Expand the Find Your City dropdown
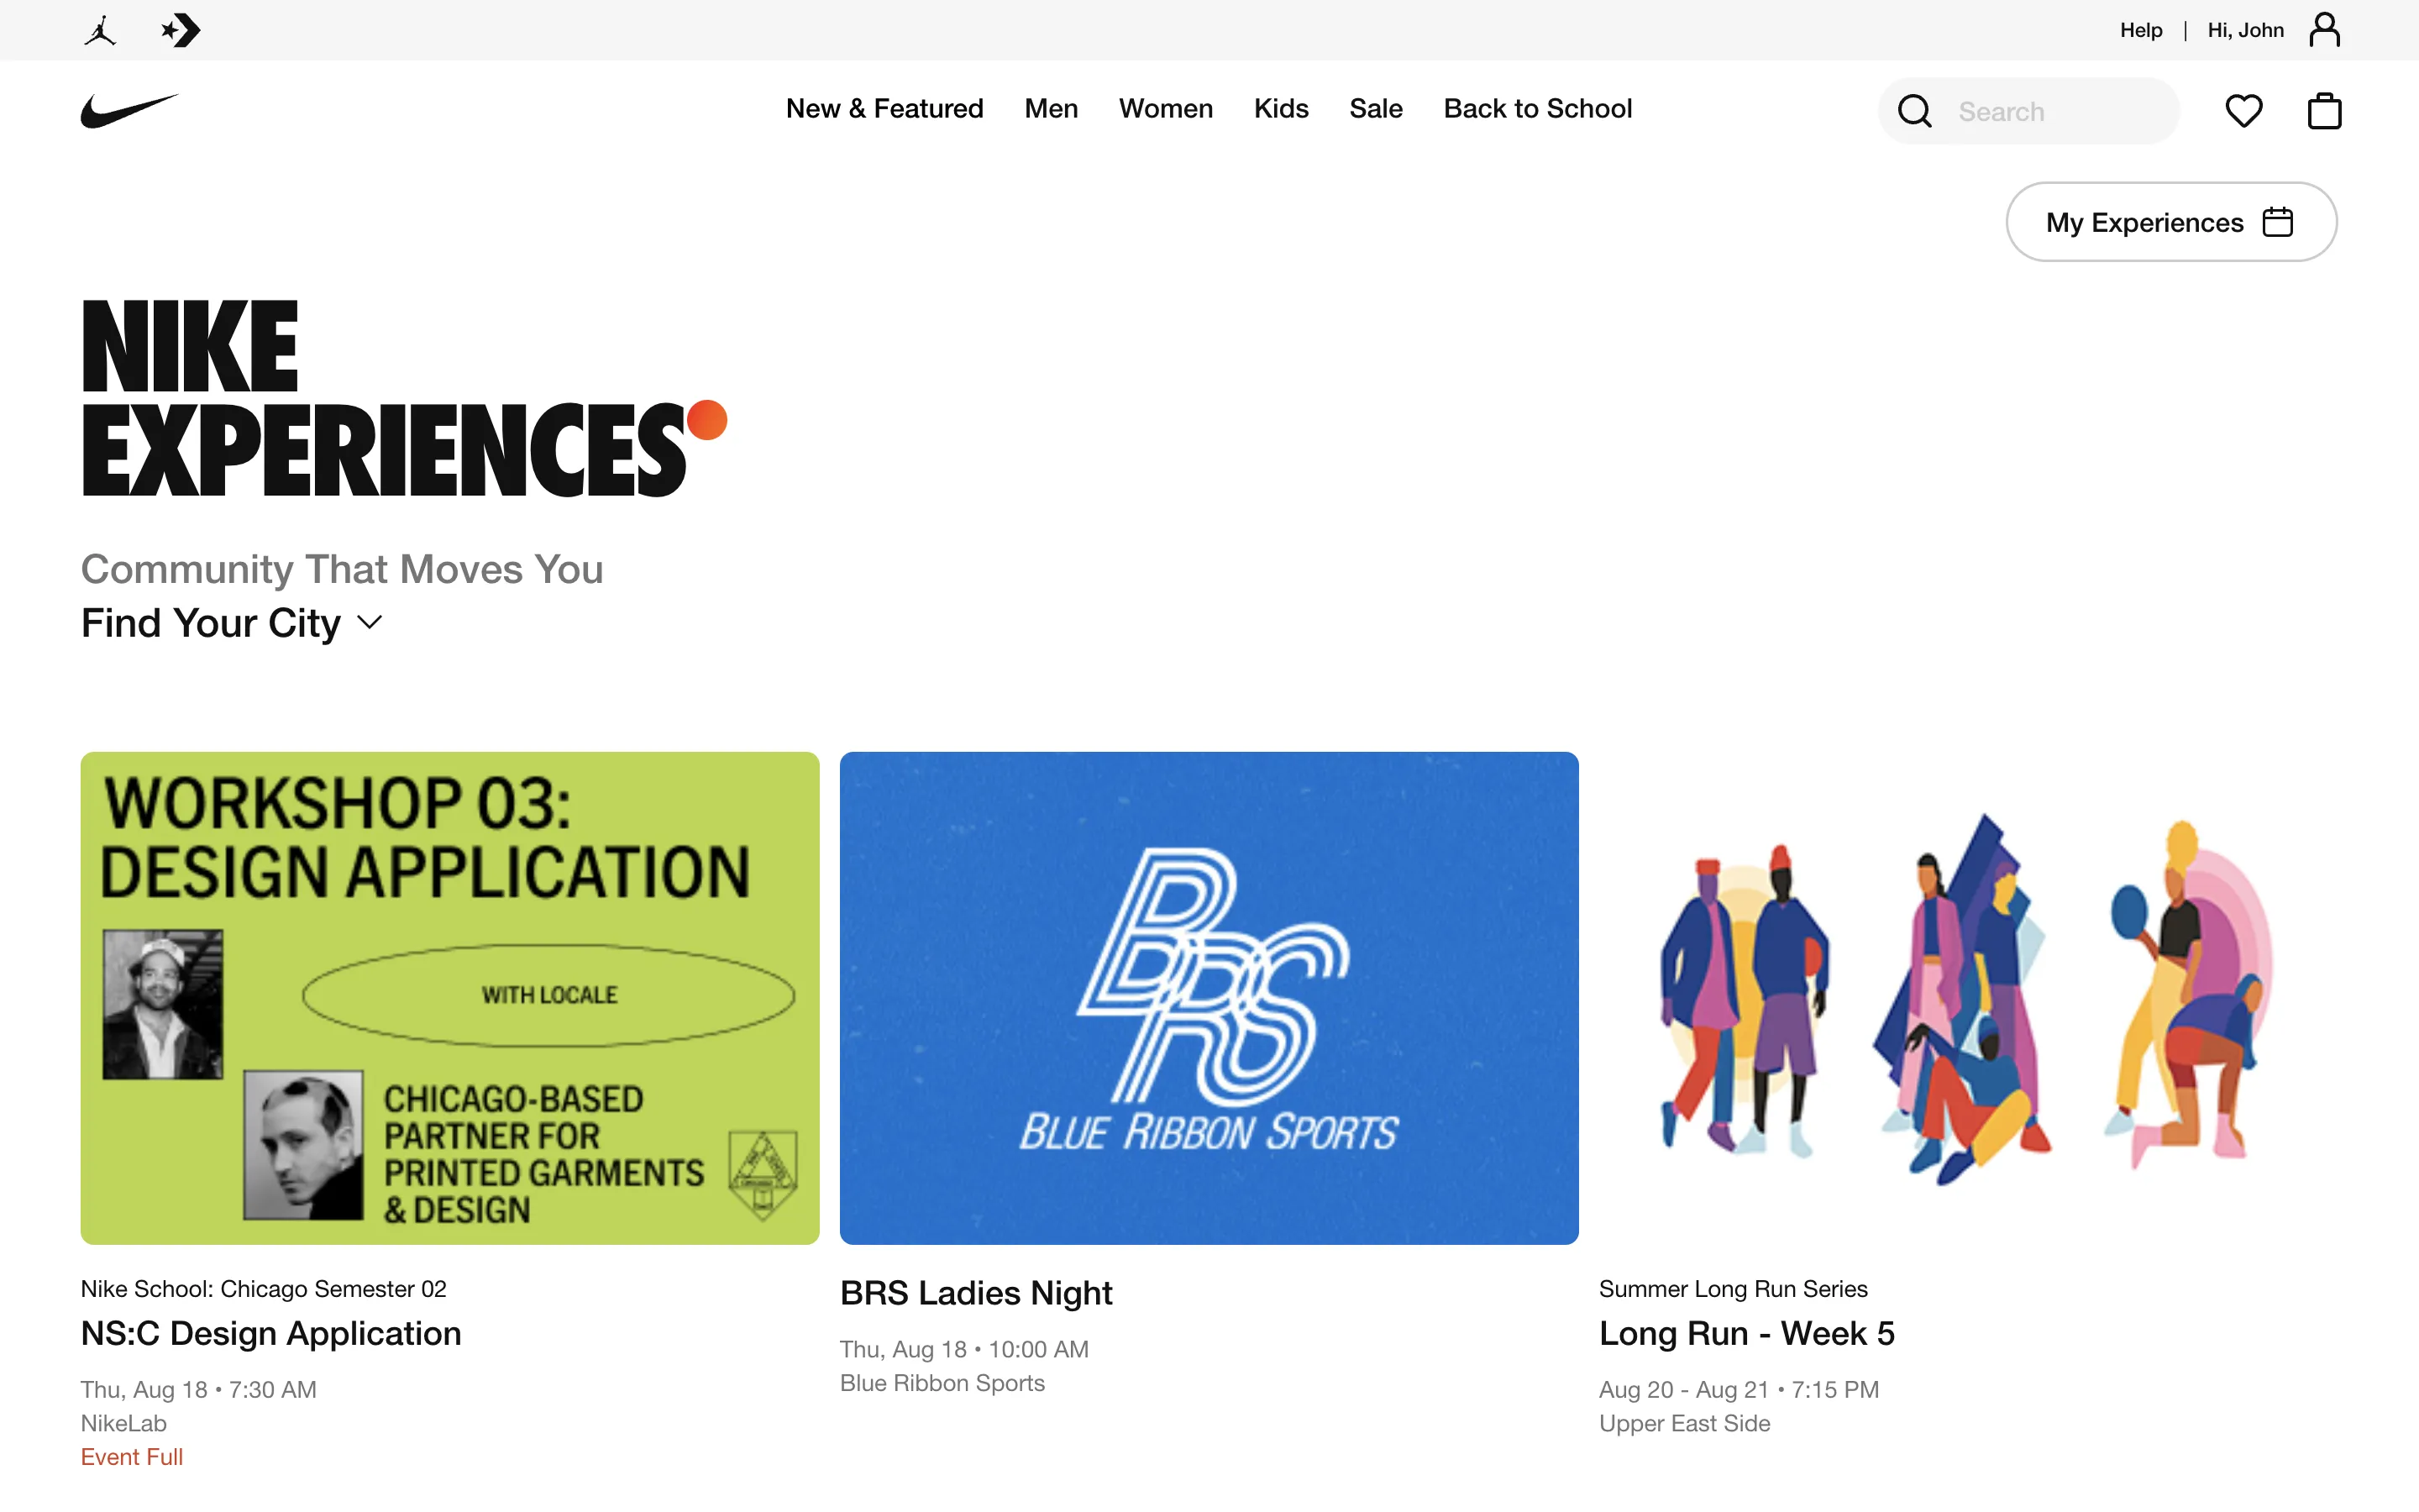The image size is (2419, 1512). point(211,623)
